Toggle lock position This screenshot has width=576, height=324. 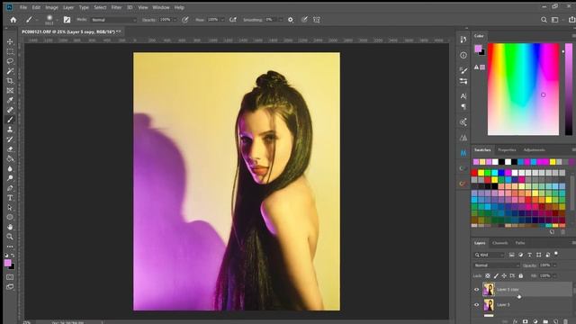[504, 276]
